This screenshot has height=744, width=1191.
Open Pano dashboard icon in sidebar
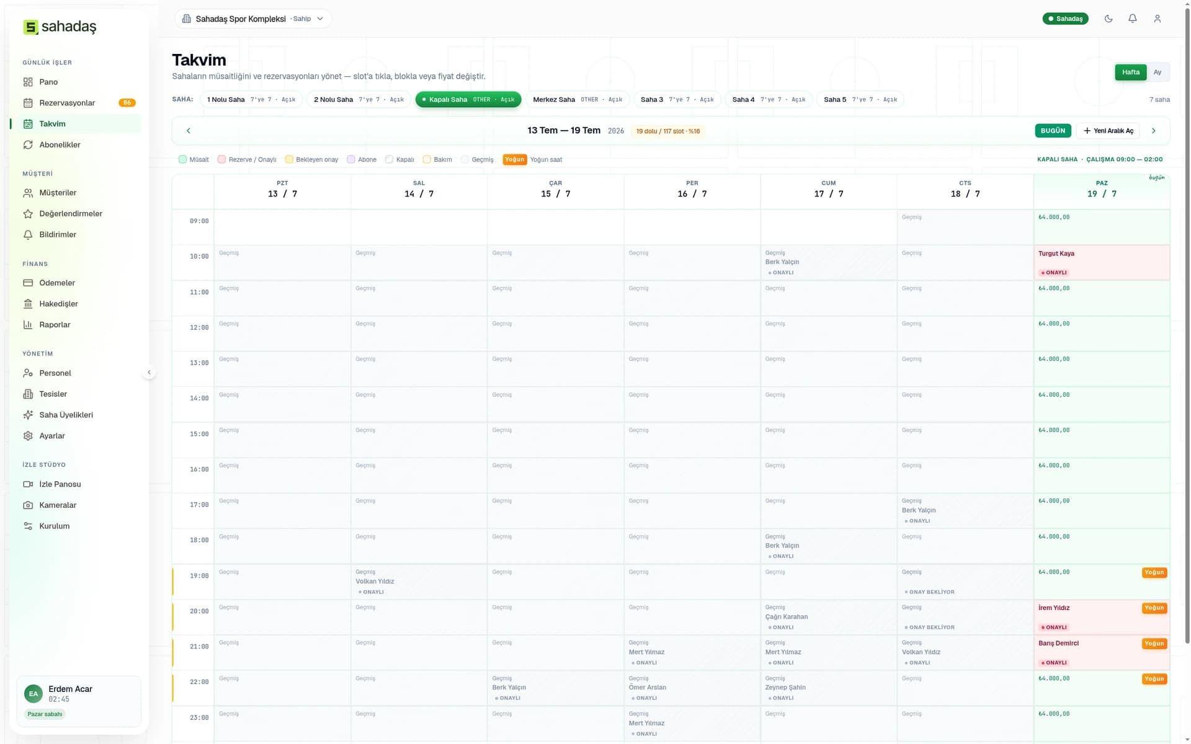click(x=28, y=82)
